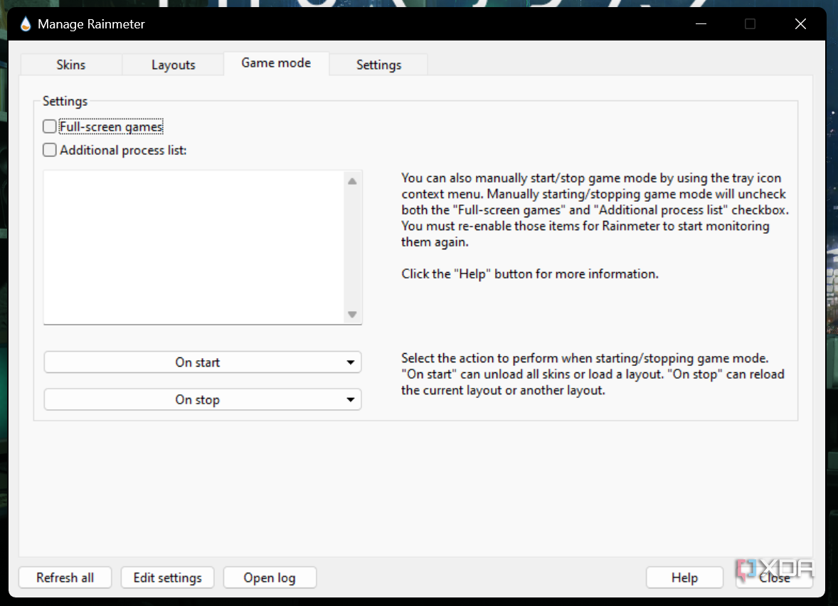Open the Help button
The image size is (838, 606).
(684, 578)
